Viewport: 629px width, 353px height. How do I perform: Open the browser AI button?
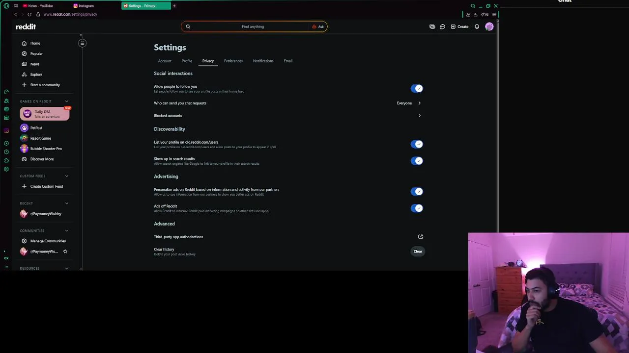coord(485,15)
